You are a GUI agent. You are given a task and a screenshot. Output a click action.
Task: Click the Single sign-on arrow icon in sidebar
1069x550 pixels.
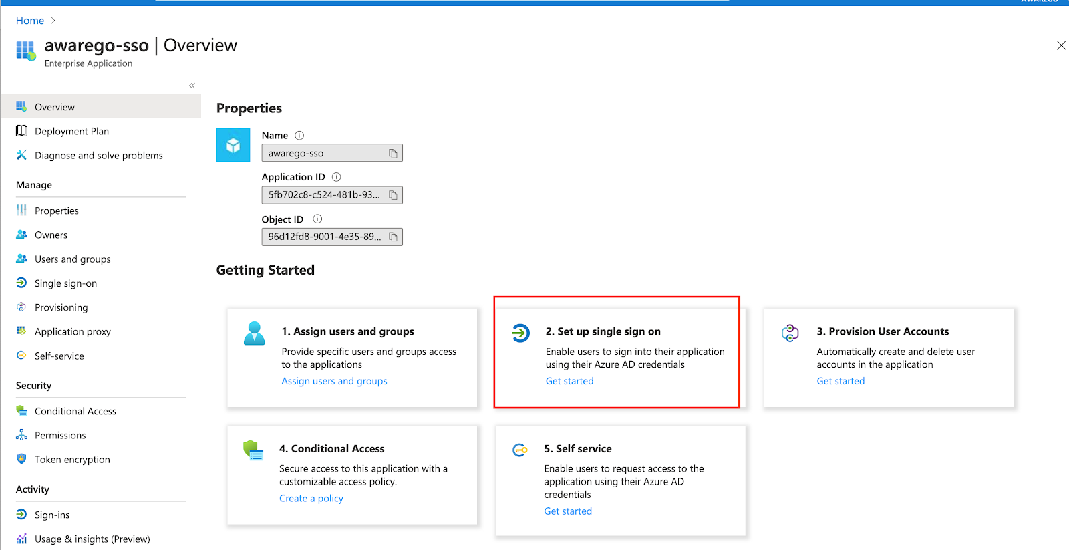click(x=21, y=283)
